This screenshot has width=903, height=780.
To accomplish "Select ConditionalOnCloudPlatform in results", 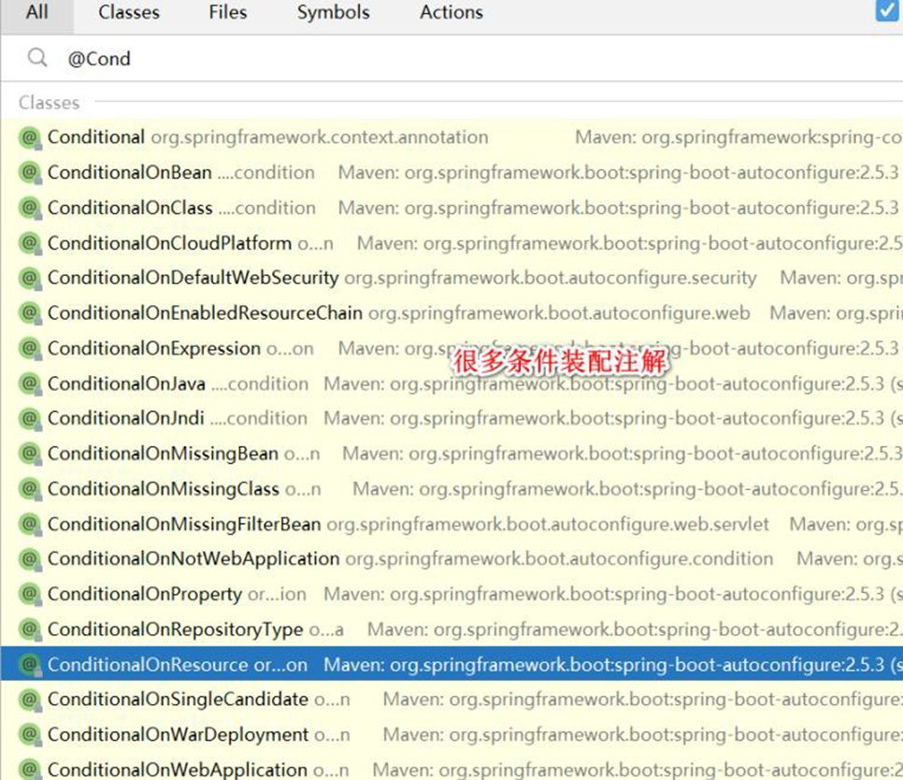I will [169, 243].
